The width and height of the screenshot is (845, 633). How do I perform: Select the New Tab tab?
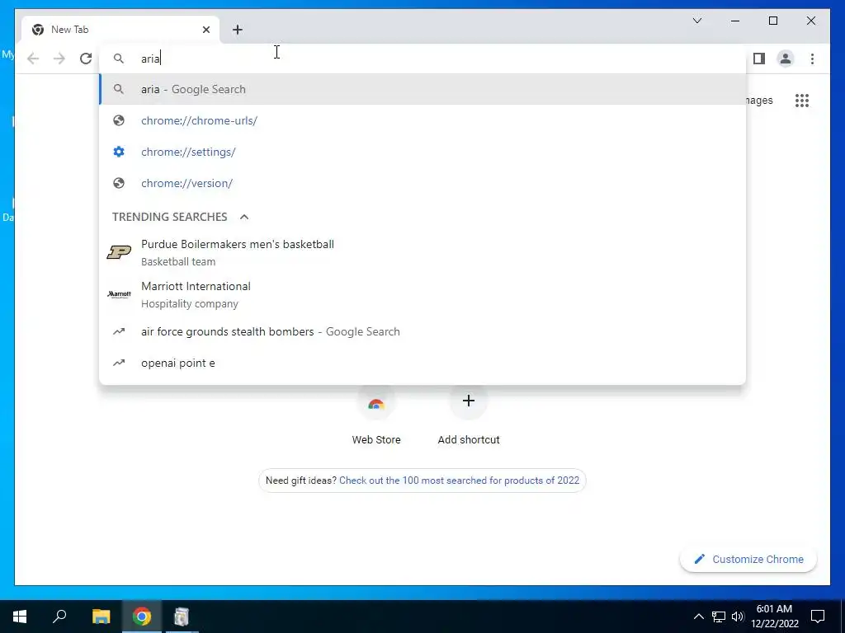120,30
